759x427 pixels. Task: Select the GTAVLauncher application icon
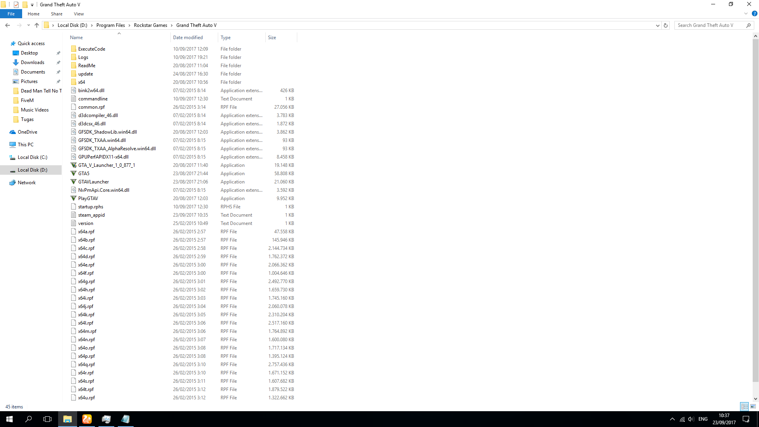click(74, 182)
